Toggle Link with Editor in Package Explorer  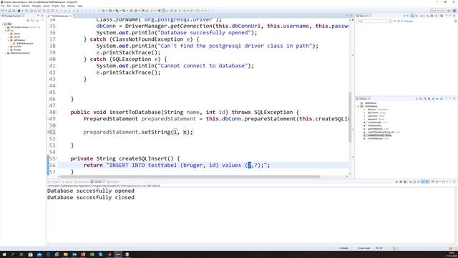(x=32, y=21)
